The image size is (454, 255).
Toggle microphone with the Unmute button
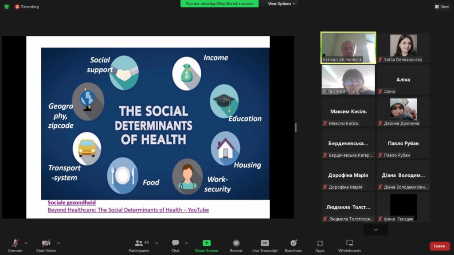pyautogui.click(x=15, y=243)
